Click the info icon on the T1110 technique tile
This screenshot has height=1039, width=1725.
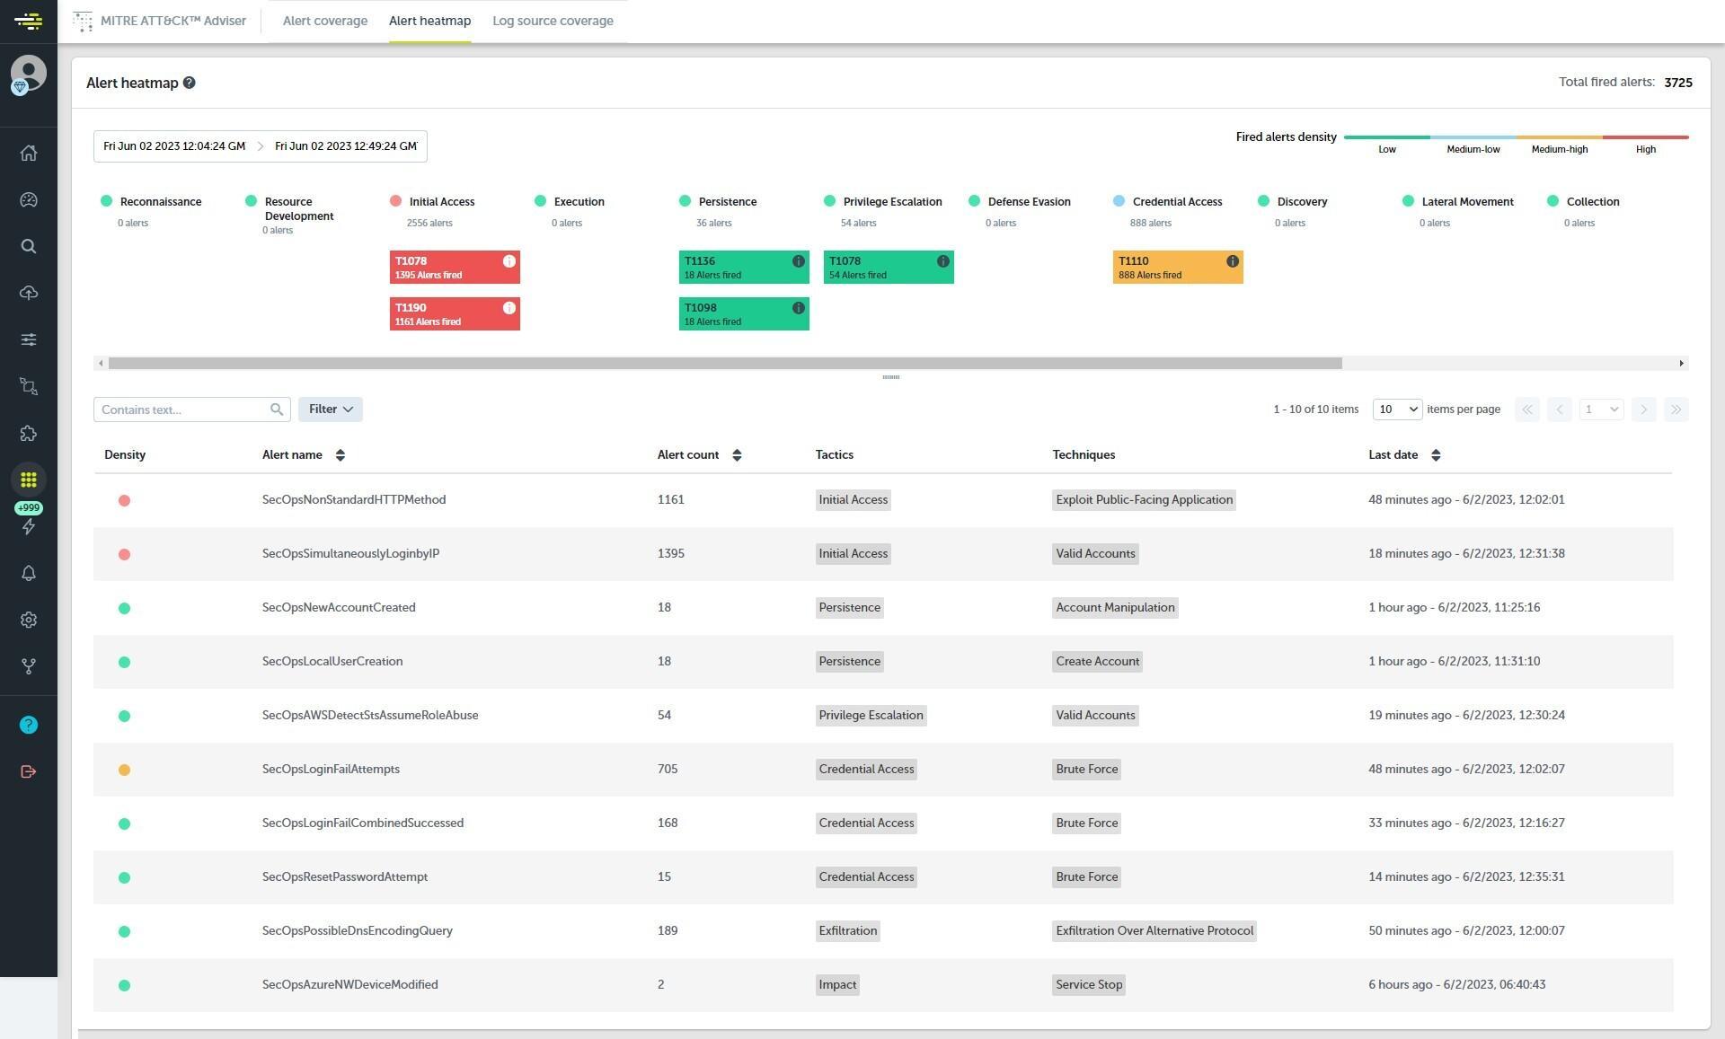click(1232, 261)
